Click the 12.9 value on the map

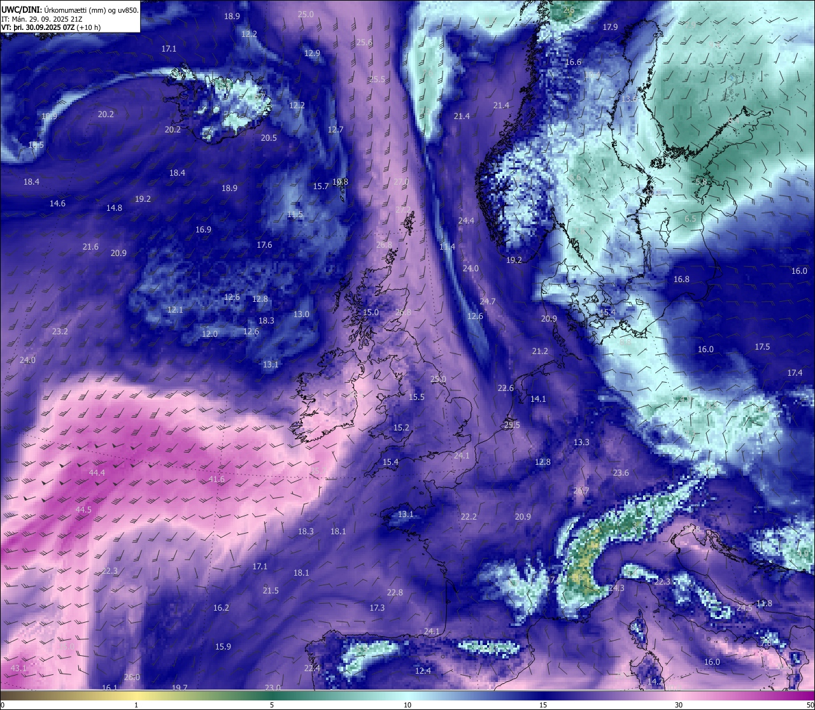[312, 53]
